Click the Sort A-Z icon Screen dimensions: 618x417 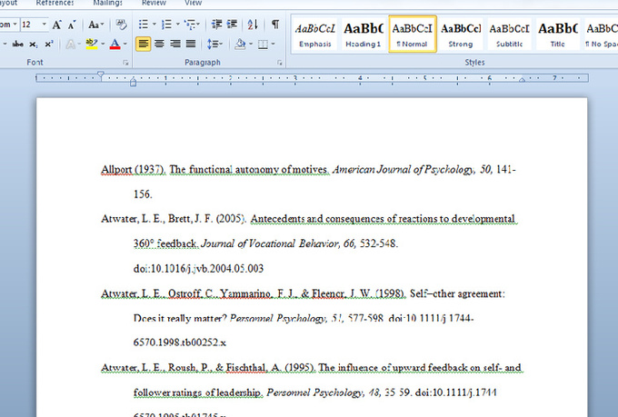(x=253, y=25)
